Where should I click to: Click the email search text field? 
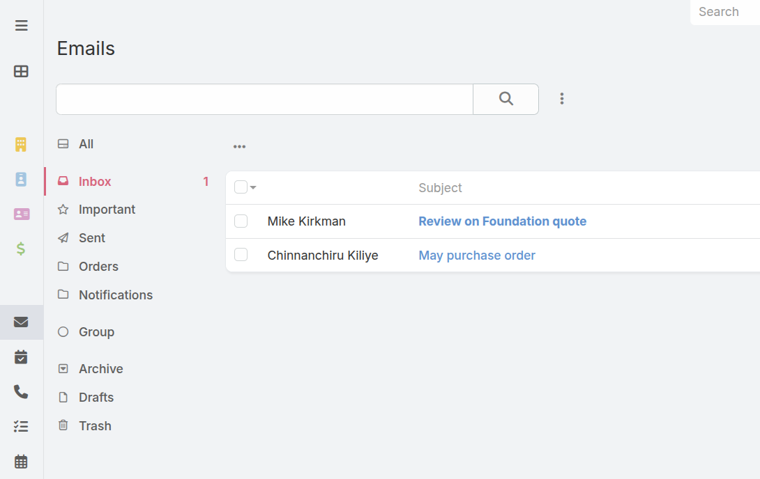click(x=264, y=99)
